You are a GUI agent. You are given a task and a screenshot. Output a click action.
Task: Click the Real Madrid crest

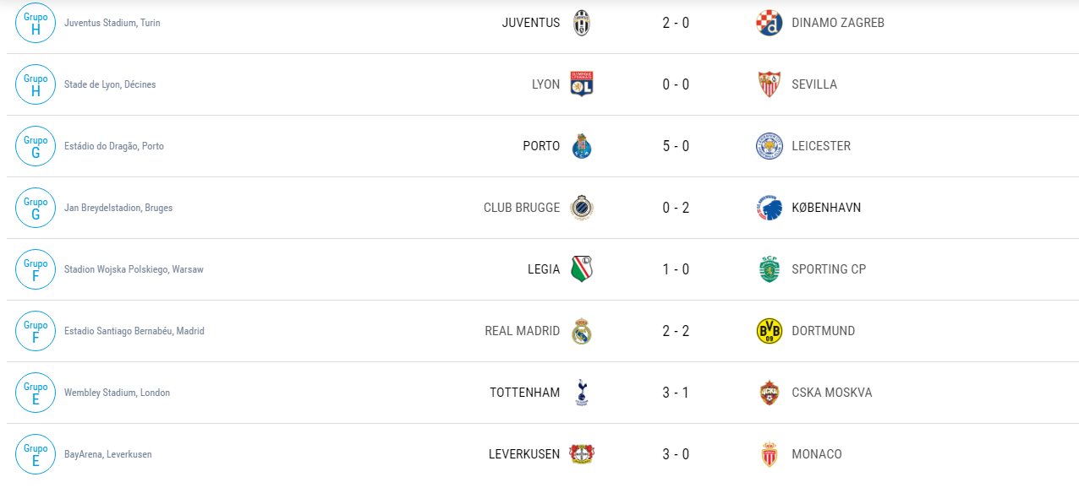click(581, 331)
